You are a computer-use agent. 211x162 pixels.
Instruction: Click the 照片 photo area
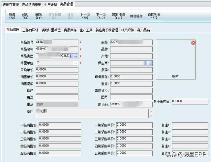(175, 59)
